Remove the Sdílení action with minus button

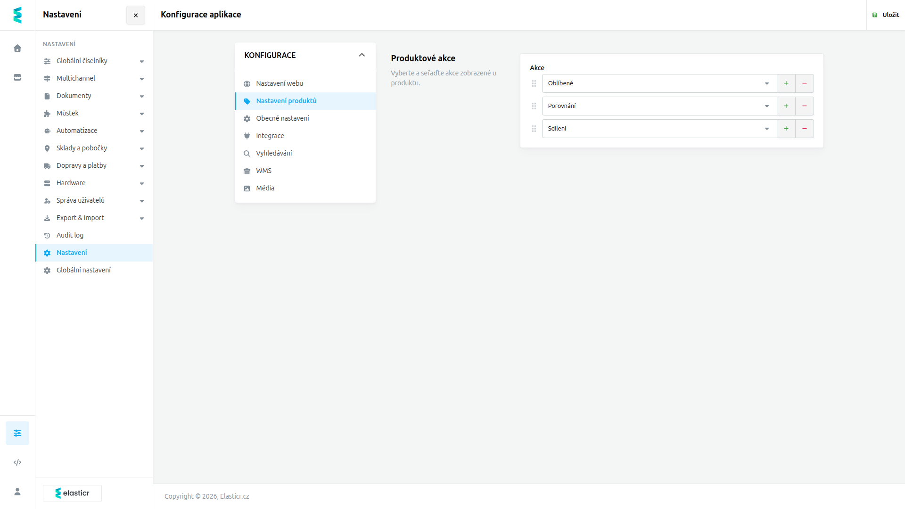pos(805,129)
